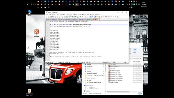This screenshot has width=174, height=98.
Task: Open 'SHUTDOWN TIMER FOLDER' in navigation pane
Action: (x=94, y=83)
